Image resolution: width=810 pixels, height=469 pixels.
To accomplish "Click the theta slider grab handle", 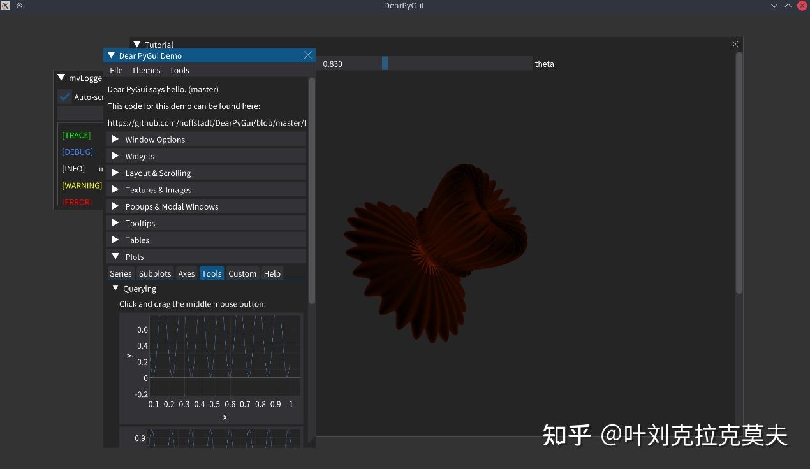I will [x=385, y=64].
